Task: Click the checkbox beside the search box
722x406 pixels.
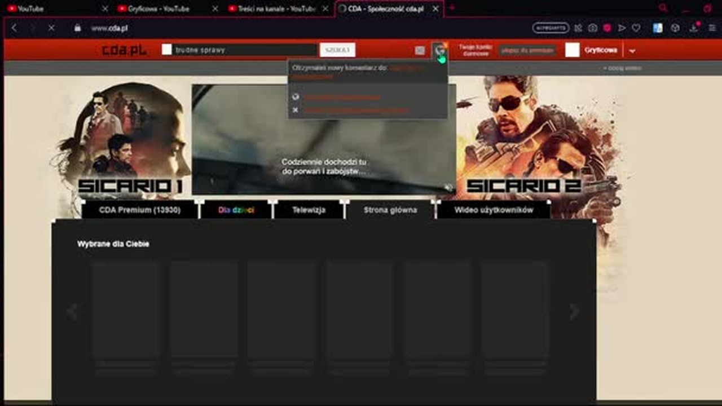Action: (166, 50)
